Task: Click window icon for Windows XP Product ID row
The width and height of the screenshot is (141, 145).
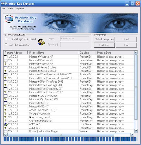Action: coord(5,57)
